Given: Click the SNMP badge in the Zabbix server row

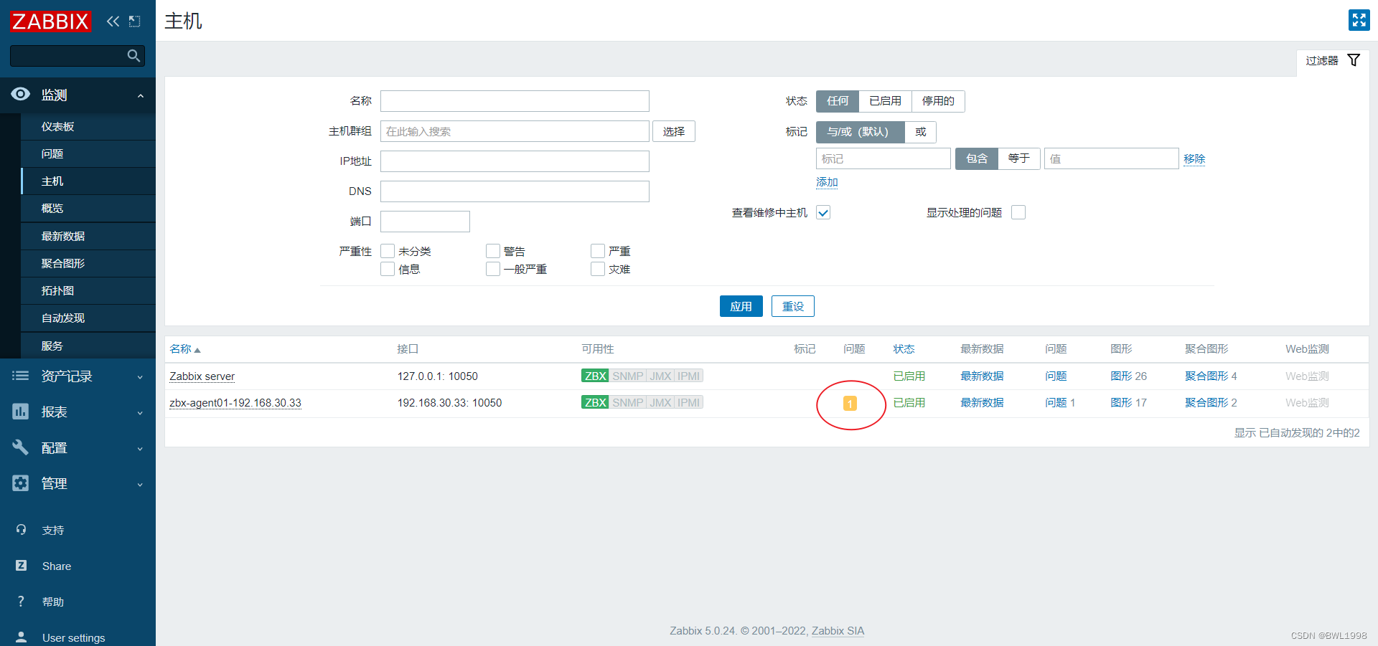Looking at the screenshot, I should point(627,376).
